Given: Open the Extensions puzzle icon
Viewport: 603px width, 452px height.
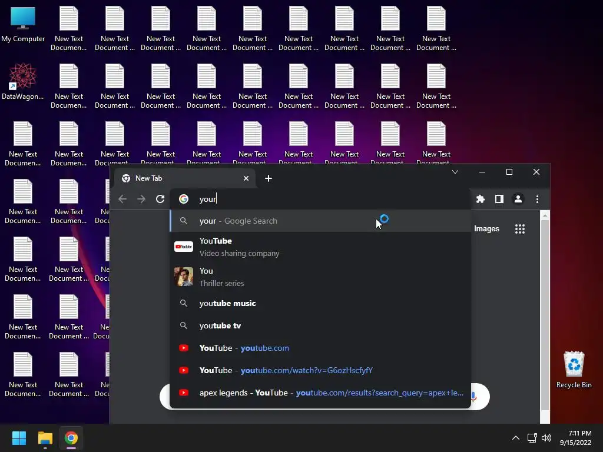Looking at the screenshot, I should [x=481, y=199].
